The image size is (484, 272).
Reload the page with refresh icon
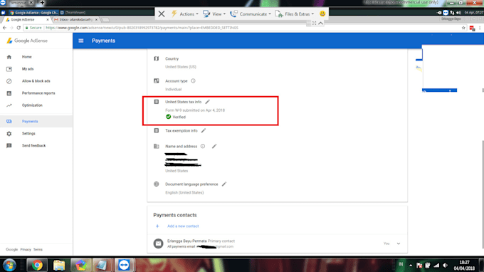[x=19, y=28]
